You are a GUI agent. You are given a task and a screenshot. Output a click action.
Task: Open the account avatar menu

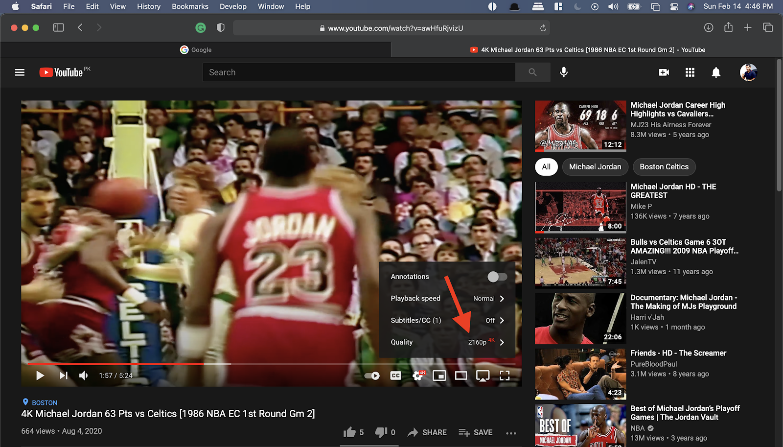coord(748,72)
